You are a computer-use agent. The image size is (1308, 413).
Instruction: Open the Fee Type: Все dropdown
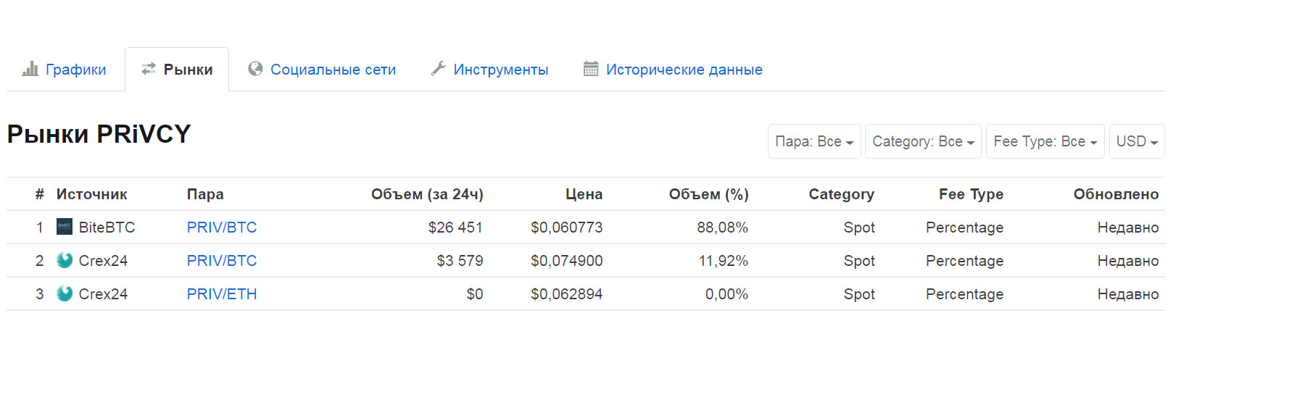(1045, 141)
